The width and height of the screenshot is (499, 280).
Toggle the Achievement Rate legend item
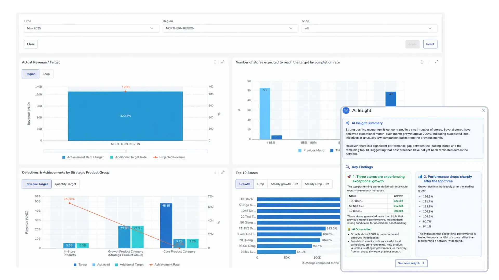(164, 265)
